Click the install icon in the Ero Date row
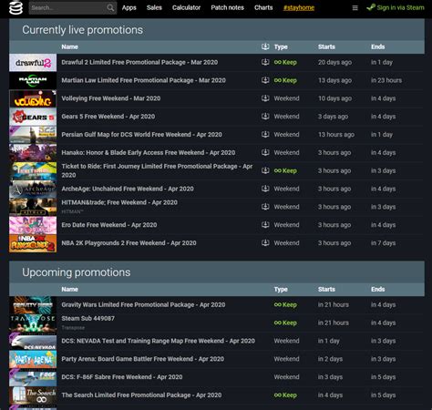This screenshot has height=410, width=432. click(265, 225)
